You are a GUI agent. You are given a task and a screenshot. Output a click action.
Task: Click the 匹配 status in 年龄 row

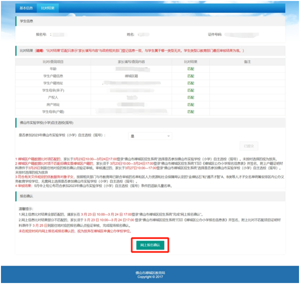point(190,69)
